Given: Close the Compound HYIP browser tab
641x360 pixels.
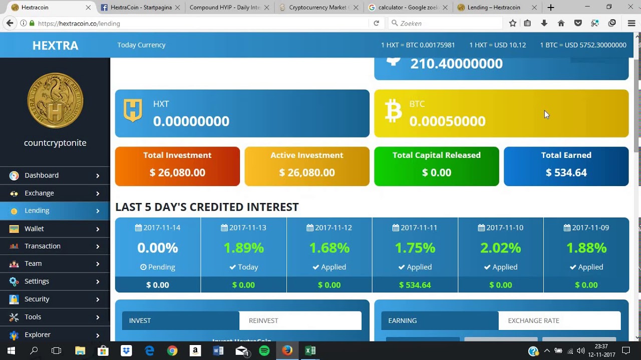Looking at the screenshot, I should pos(266,7).
